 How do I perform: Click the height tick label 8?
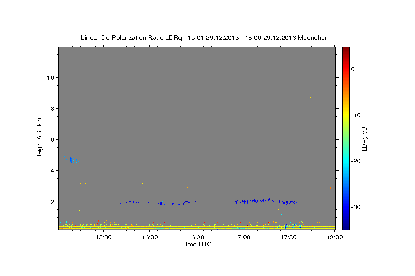[52, 108]
